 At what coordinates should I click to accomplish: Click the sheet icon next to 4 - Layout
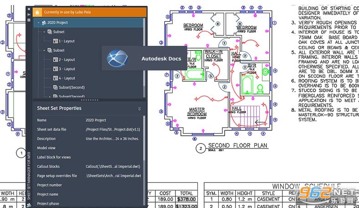(56, 78)
